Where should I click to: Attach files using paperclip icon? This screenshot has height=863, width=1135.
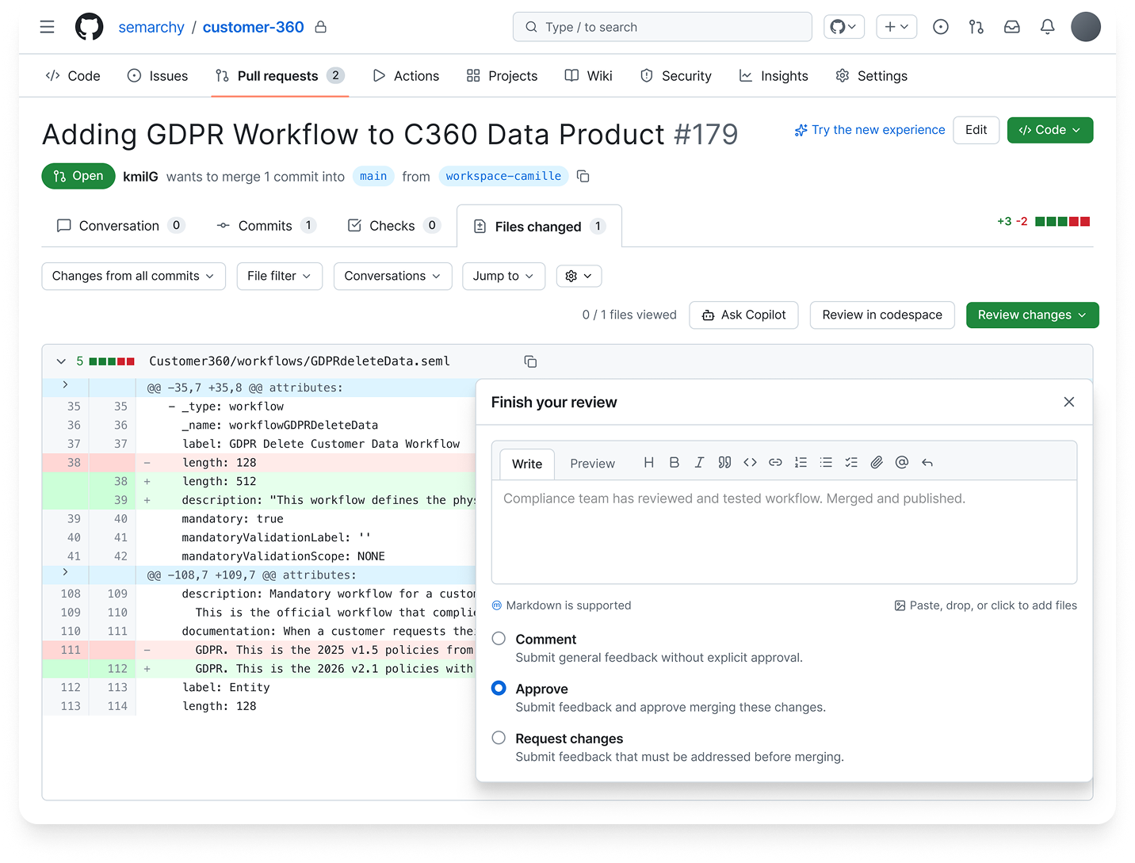click(877, 463)
